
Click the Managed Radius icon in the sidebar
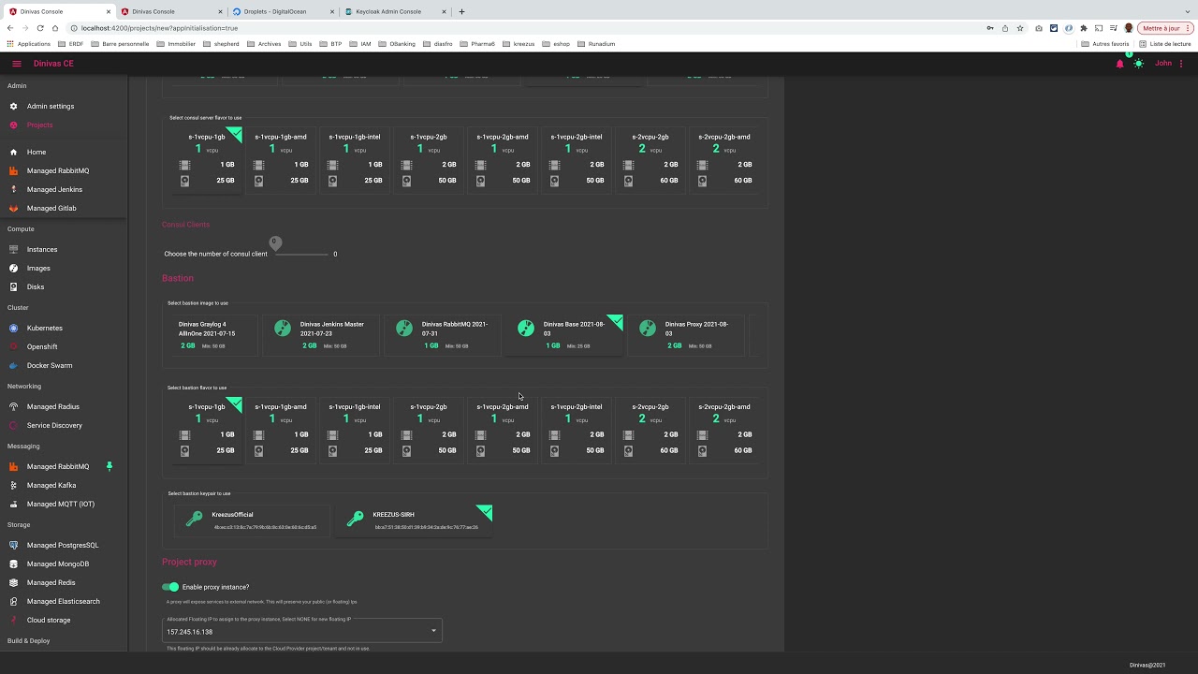click(x=14, y=406)
